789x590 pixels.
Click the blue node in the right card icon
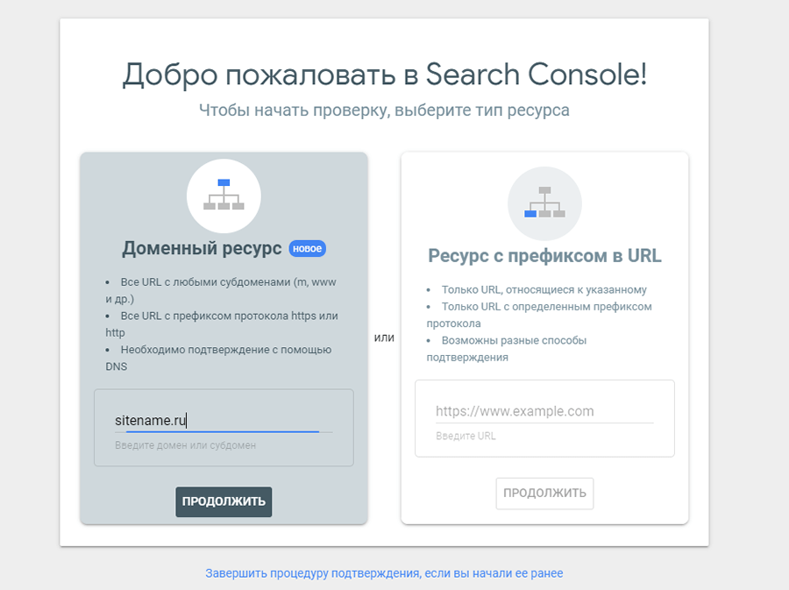530,214
